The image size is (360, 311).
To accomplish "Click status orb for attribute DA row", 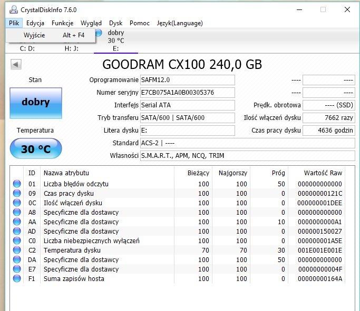I will point(17,259).
